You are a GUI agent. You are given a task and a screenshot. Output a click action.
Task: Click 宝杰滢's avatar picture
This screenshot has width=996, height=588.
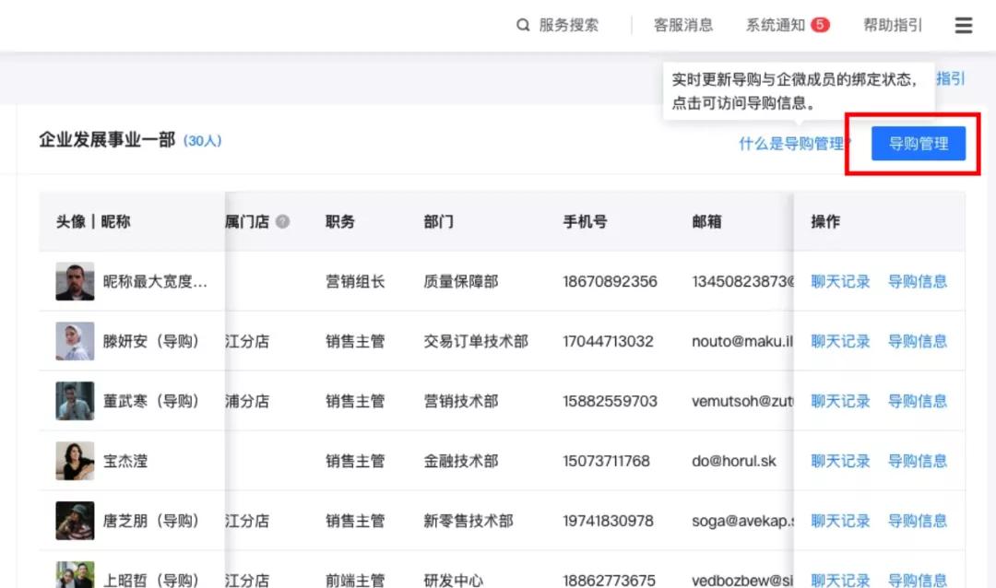click(74, 461)
